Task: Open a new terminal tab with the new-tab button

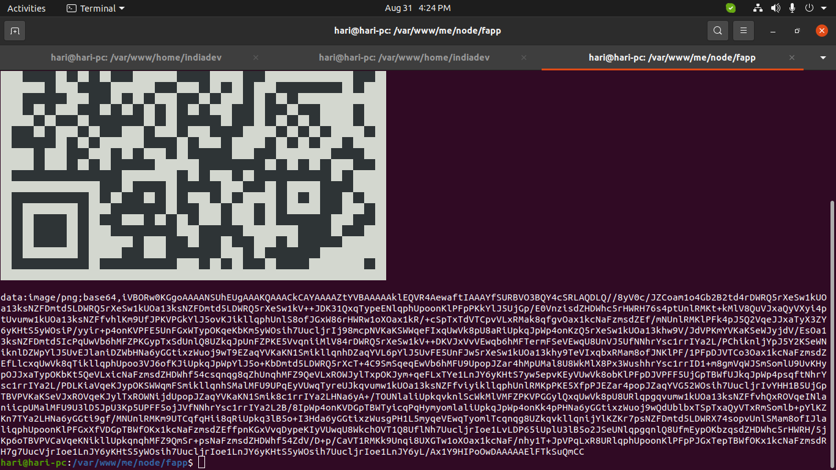Action: (x=15, y=31)
